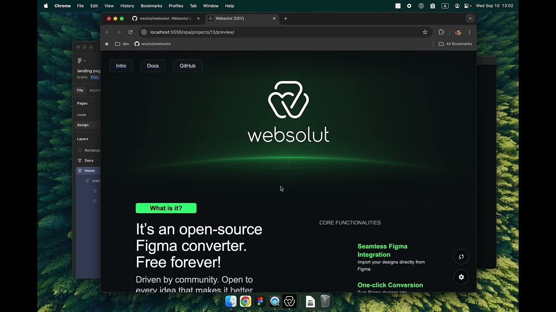This screenshot has height=312, width=556.
Task: Open the preview settings gear icon
Action: [x=461, y=277]
